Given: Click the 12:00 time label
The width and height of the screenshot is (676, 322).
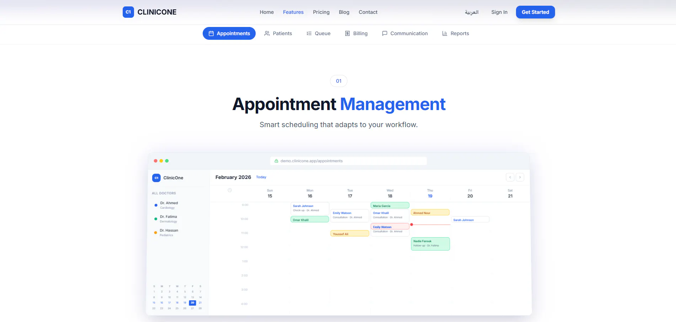Looking at the screenshot, I should click(244, 247).
